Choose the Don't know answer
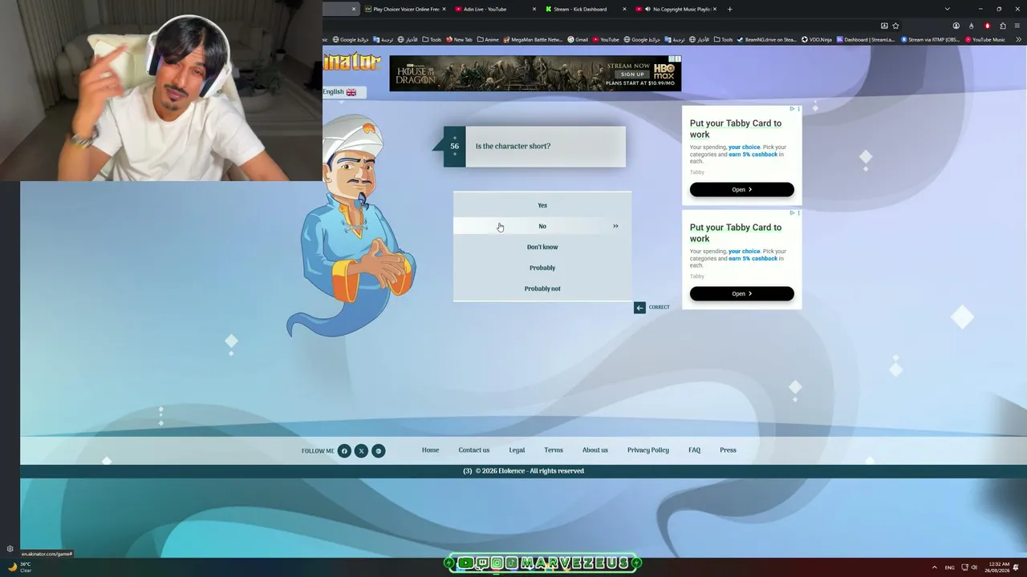 [542, 247]
